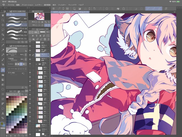Image resolution: width=182 pixels, height=137 pixels.
Task: Click the layer opacity stepper arrows
Action: (50, 32)
